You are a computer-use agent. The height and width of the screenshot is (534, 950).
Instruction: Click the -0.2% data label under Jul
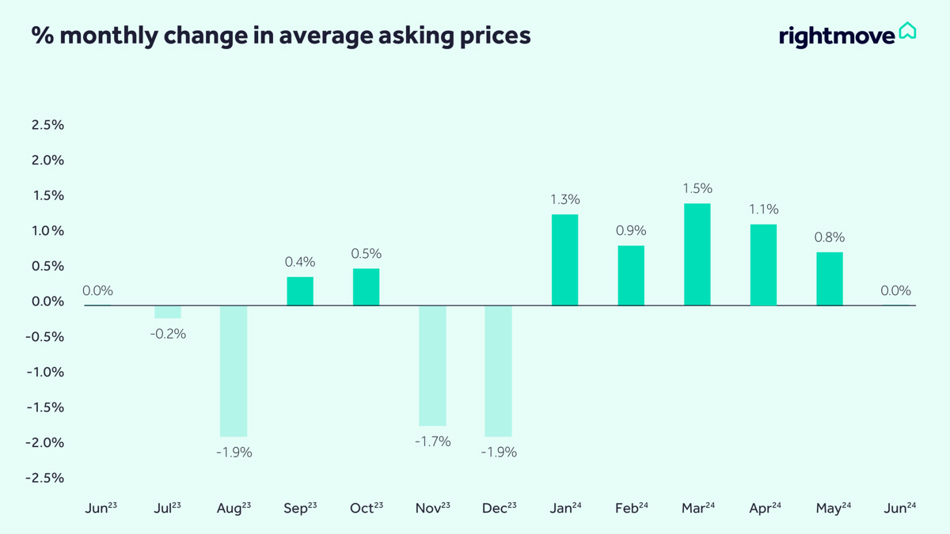point(168,334)
